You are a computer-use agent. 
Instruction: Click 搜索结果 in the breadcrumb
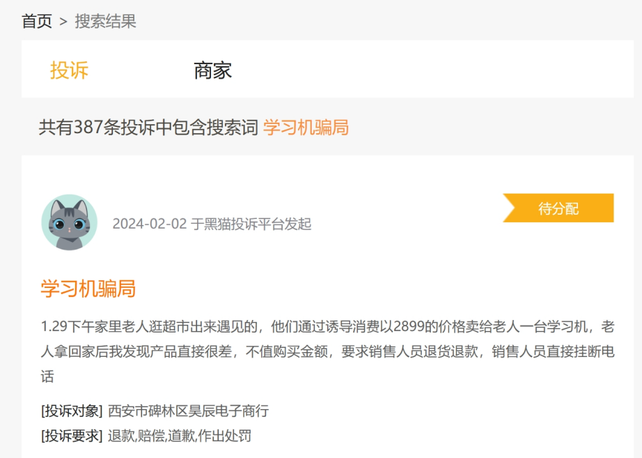pyautogui.click(x=105, y=22)
